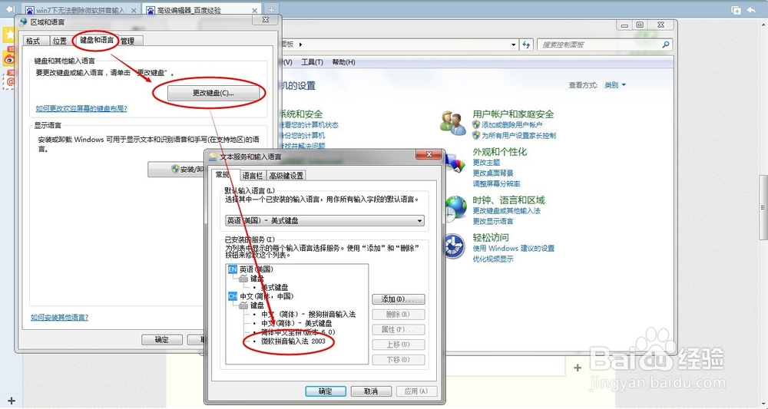
Task: Click the 调整屏幕分辨率 link
Action: coord(496,184)
